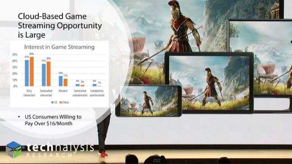Click the US Consumers Willing to Pay bullet text
Screen dimensions: 292x164
[x=53, y=120]
